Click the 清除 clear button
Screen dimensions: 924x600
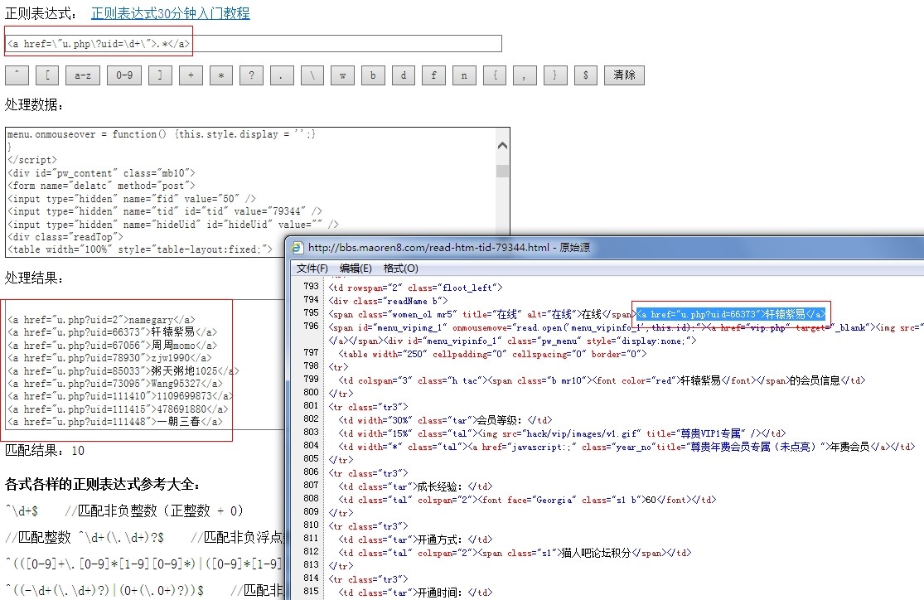pyautogui.click(x=624, y=75)
